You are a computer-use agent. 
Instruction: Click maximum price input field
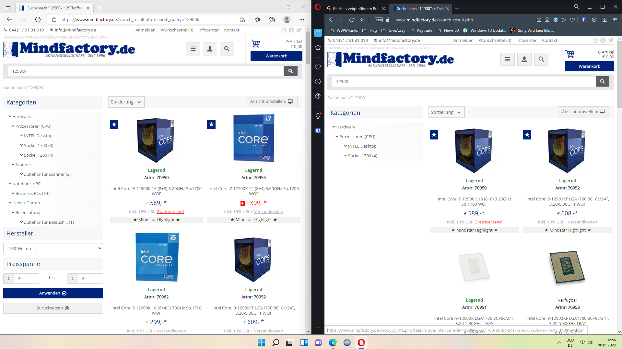[90, 278]
